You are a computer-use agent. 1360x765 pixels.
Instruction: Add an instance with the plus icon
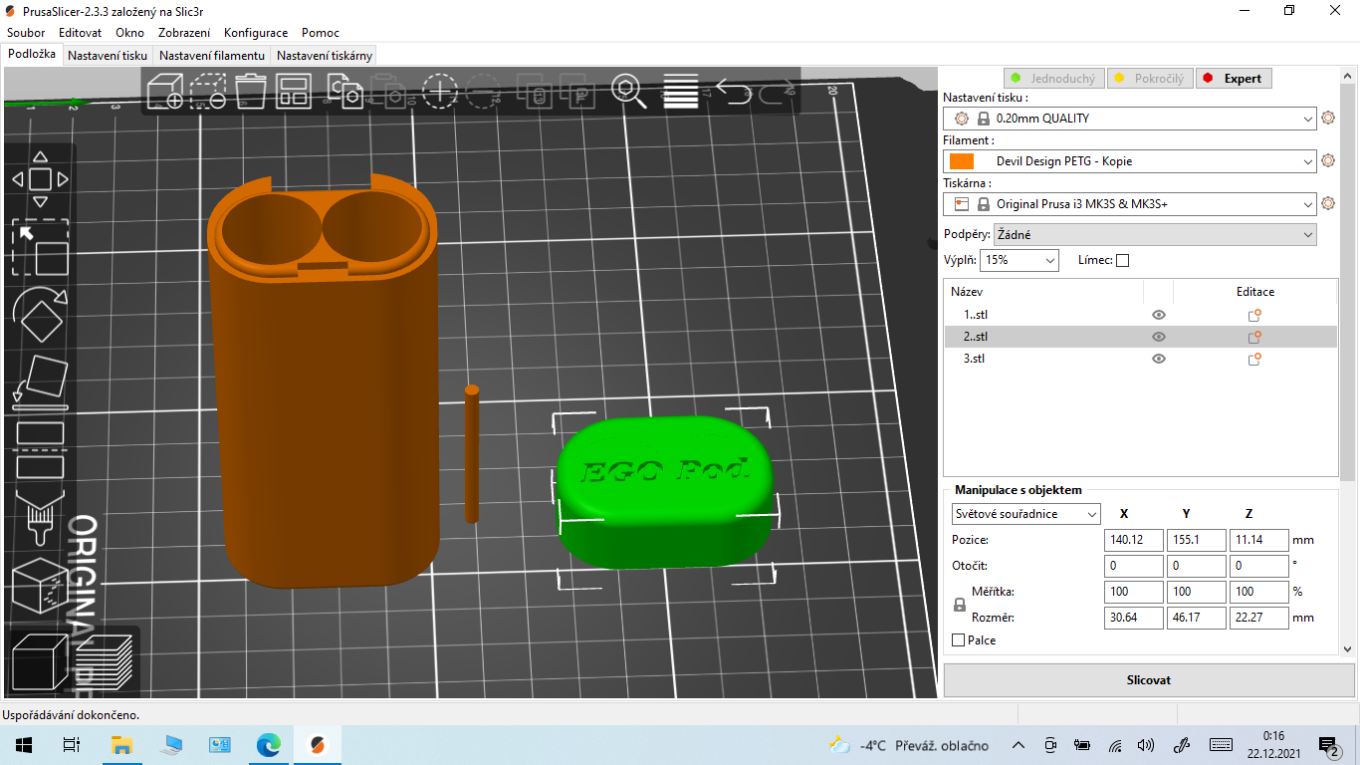click(439, 91)
